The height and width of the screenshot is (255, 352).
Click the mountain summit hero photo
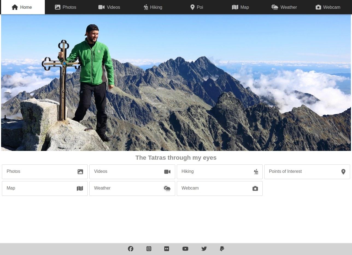tap(176, 83)
